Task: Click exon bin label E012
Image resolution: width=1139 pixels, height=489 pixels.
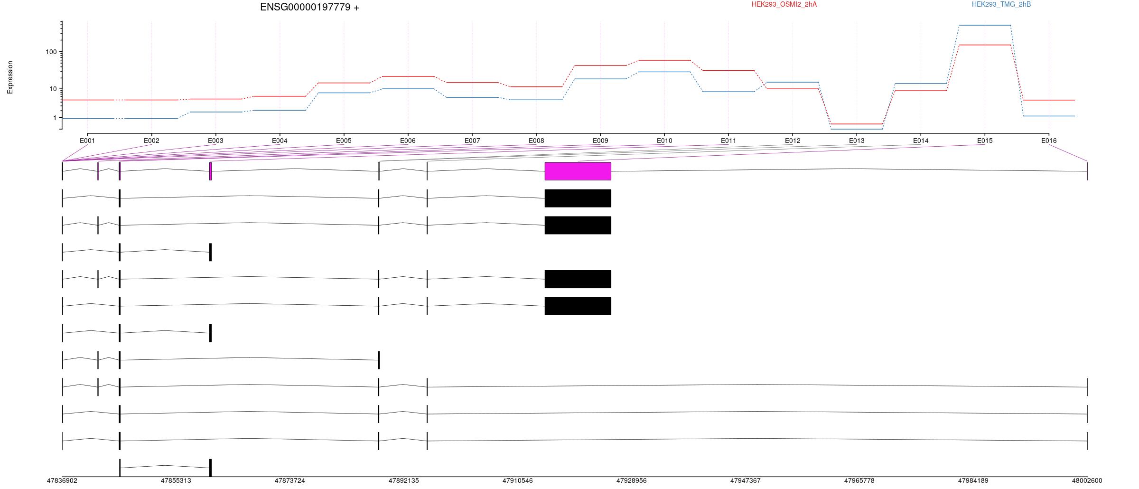Action: tap(793, 141)
